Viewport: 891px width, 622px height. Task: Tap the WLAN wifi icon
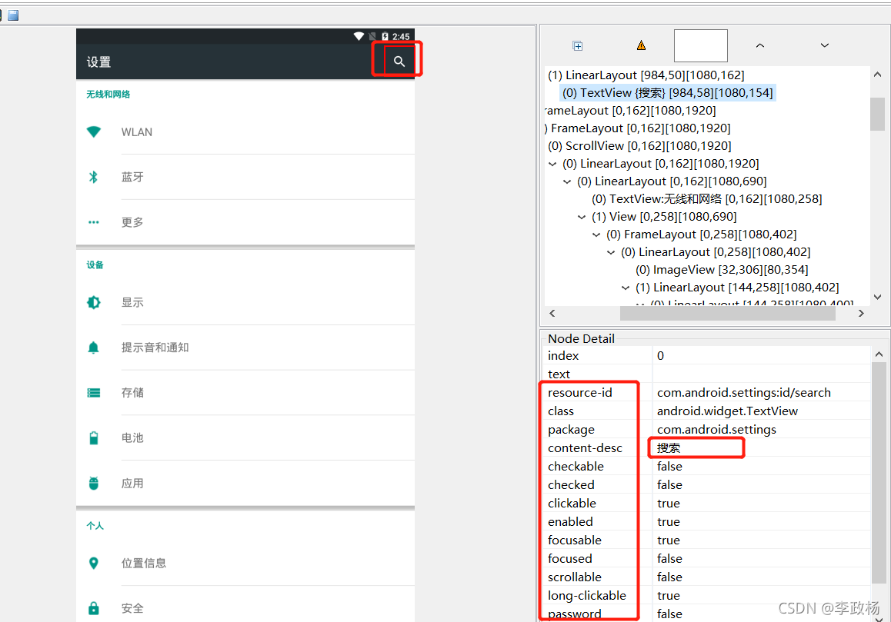tap(94, 131)
